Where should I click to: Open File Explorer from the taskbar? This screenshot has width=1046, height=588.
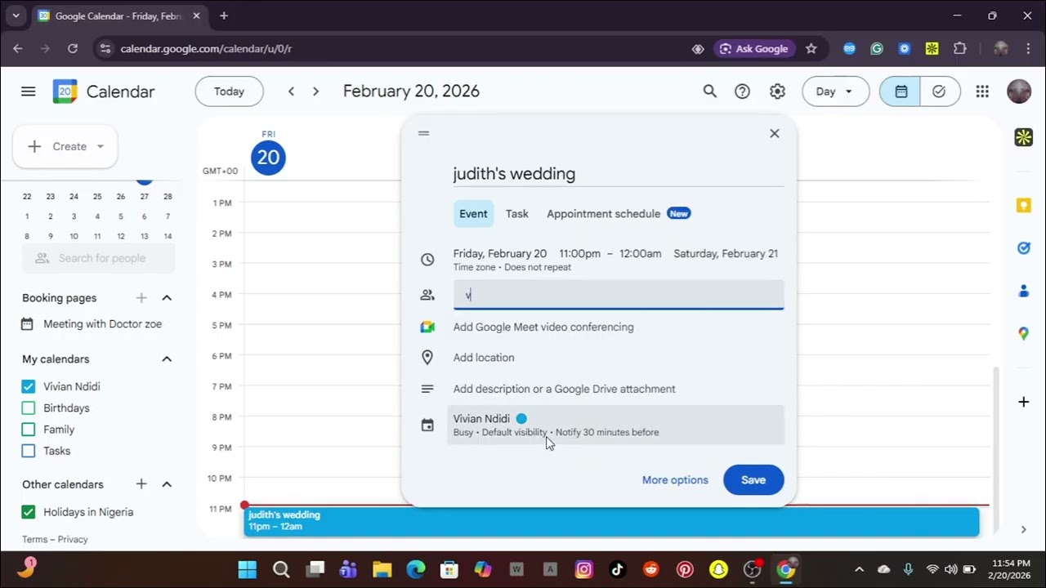pyautogui.click(x=382, y=569)
